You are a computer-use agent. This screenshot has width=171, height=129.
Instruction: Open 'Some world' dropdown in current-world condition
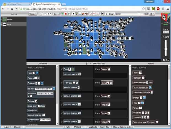(45, 120)
